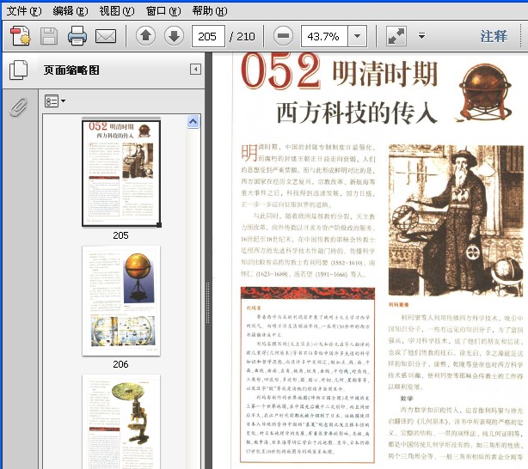This screenshot has width=528, height=469.
Task: Send the file via the email envelope icon
Action: coord(106,36)
